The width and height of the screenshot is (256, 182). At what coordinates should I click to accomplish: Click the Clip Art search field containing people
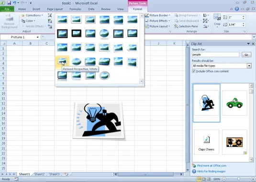[x=215, y=54]
